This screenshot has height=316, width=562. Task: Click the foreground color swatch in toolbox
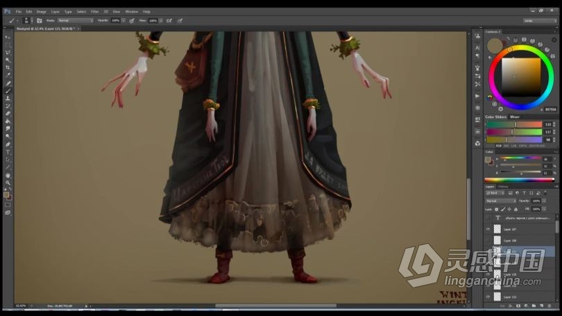point(6,194)
